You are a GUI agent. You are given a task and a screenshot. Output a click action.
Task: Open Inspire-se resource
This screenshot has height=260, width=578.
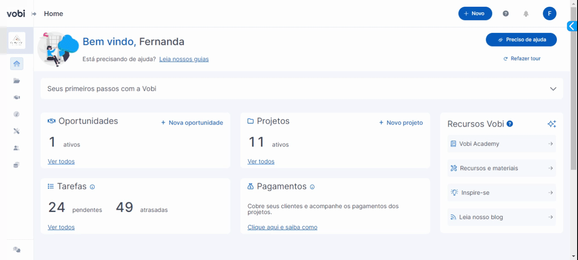[x=501, y=193]
